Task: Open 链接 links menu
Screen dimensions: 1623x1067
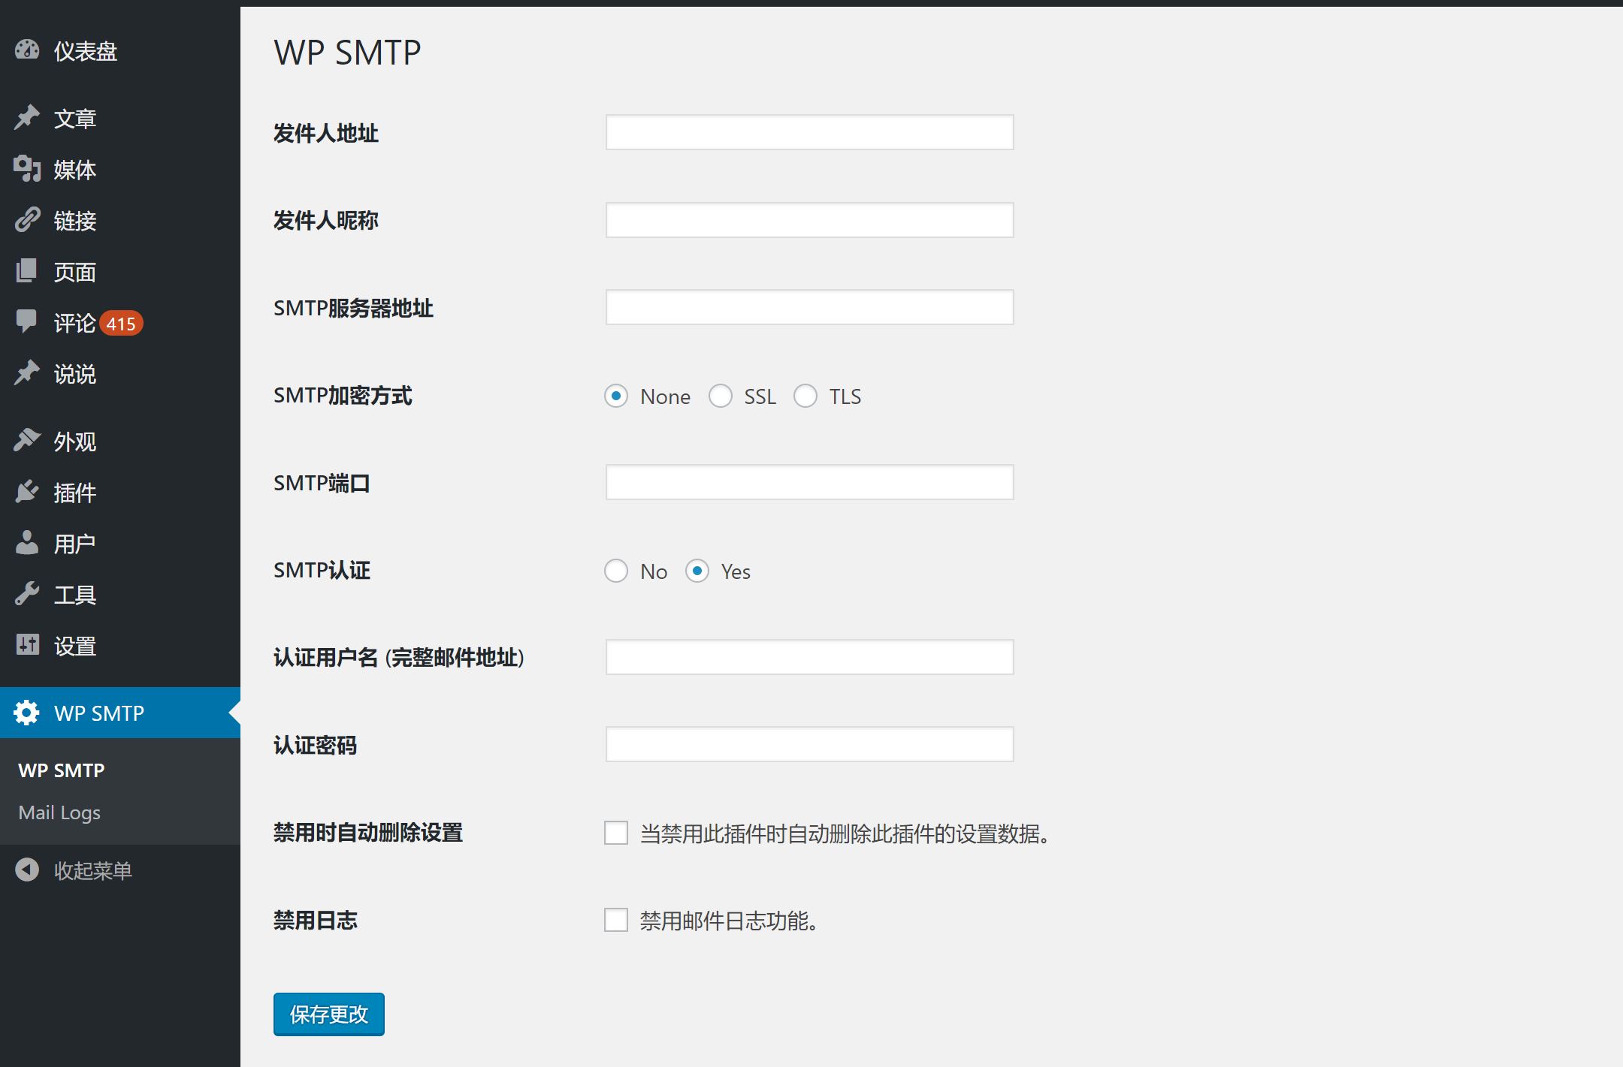Action: click(120, 221)
